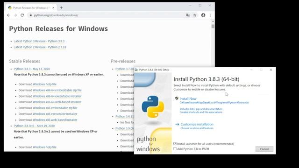This screenshot has width=299, height=168.
Task: Click the Install Now shield icon
Action: [177, 98]
